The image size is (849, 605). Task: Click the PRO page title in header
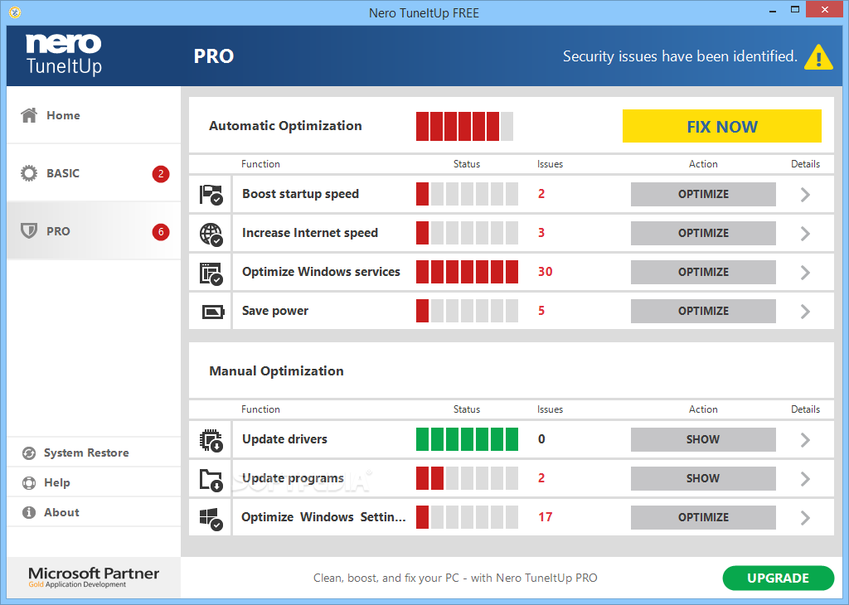pos(214,56)
